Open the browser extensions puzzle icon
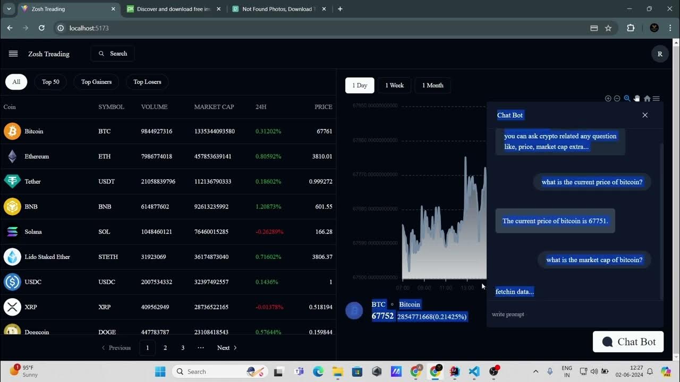Screen dimensions: 680x382 click(x=631, y=28)
